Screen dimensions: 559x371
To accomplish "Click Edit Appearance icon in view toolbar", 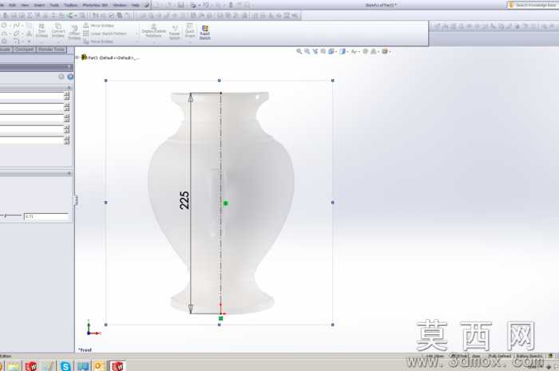I will pyautogui.click(x=366, y=52).
